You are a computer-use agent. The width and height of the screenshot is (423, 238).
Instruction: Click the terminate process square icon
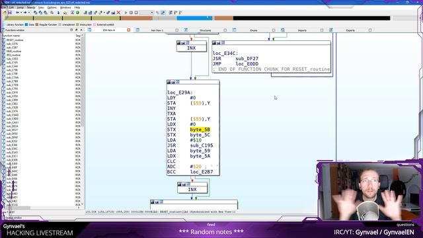click(x=136, y=13)
